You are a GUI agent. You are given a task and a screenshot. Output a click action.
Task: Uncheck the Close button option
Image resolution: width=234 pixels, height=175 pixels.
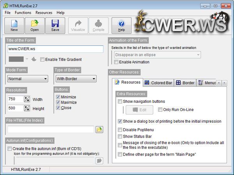[x=58, y=108]
